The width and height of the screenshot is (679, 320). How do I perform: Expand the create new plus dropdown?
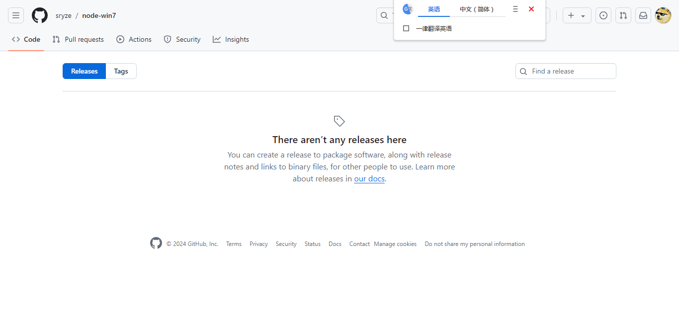click(577, 15)
